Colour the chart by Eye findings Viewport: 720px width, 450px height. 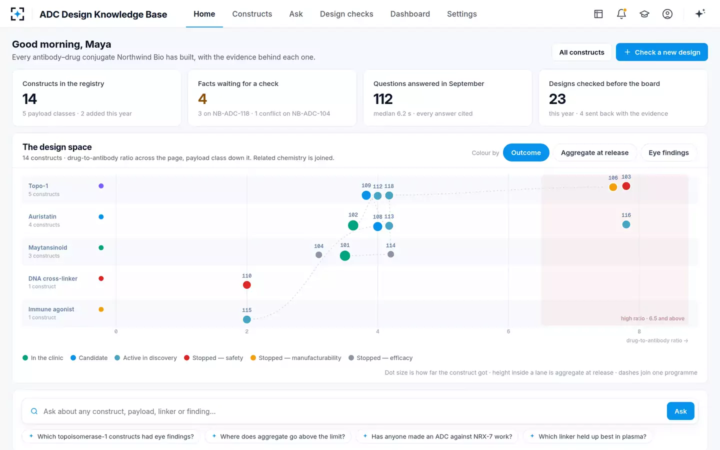(x=668, y=152)
